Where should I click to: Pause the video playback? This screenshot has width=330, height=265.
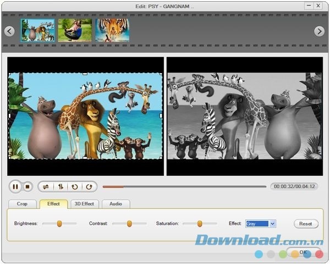pos(15,187)
